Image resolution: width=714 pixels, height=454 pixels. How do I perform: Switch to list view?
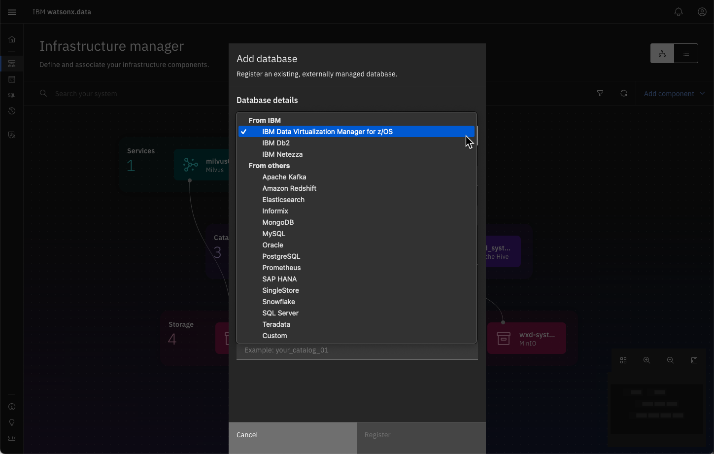(686, 53)
